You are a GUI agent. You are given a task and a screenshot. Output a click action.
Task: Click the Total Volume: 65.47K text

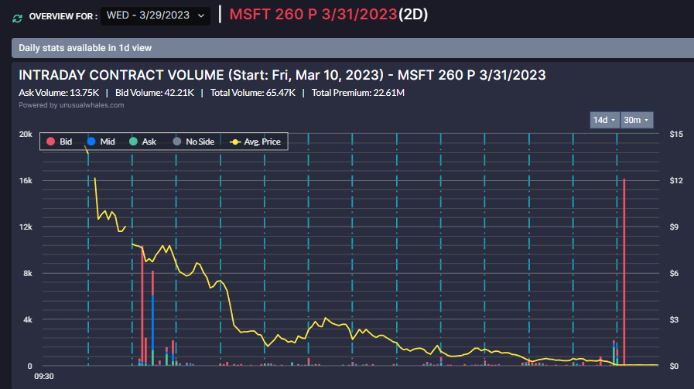[253, 93]
